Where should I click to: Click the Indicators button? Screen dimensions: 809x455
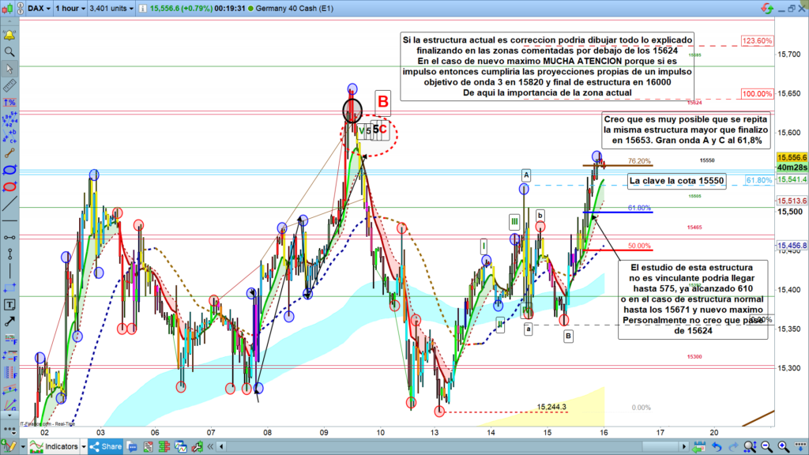52,447
